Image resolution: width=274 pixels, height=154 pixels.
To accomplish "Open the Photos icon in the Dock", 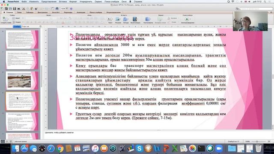I will pyautogui.click(x=192, y=148).
